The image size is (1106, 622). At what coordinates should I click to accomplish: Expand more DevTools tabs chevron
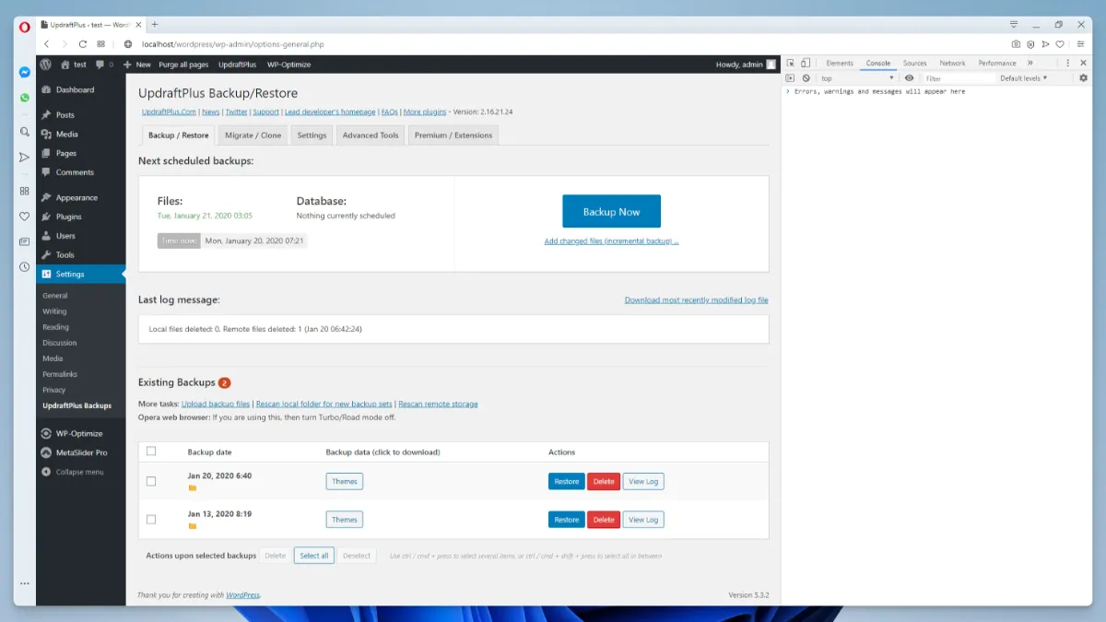(x=1030, y=64)
